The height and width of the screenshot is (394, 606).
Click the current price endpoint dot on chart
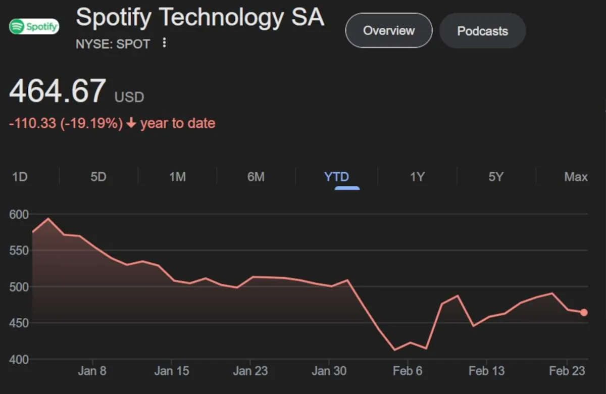(x=584, y=312)
